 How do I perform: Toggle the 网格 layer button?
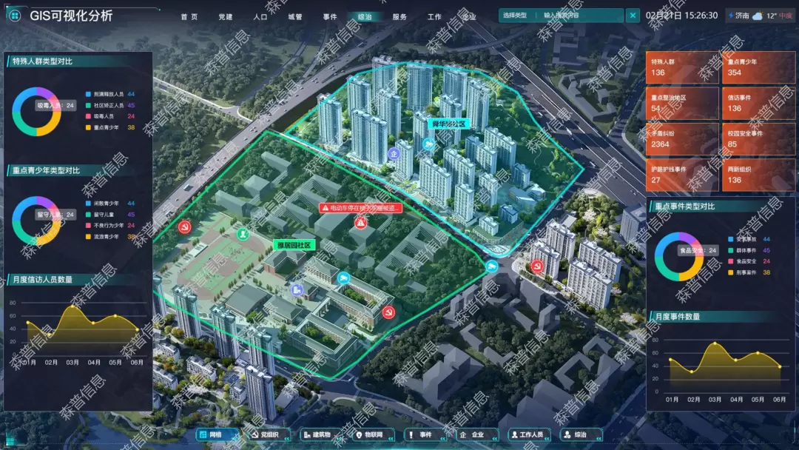(x=212, y=435)
